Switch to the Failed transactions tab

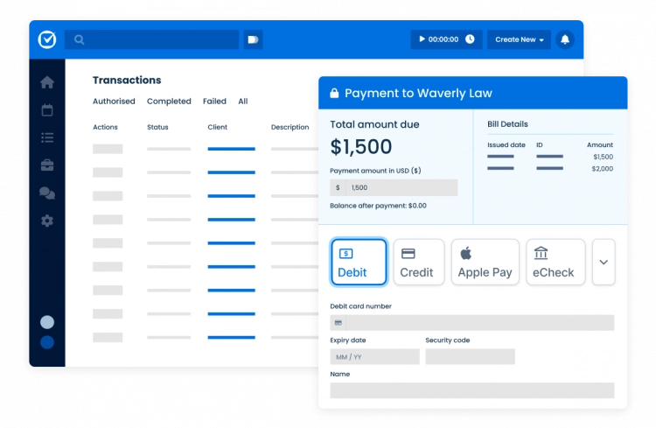click(x=214, y=102)
